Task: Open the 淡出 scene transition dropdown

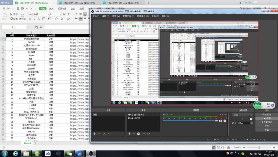Action: tap(242, 115)
